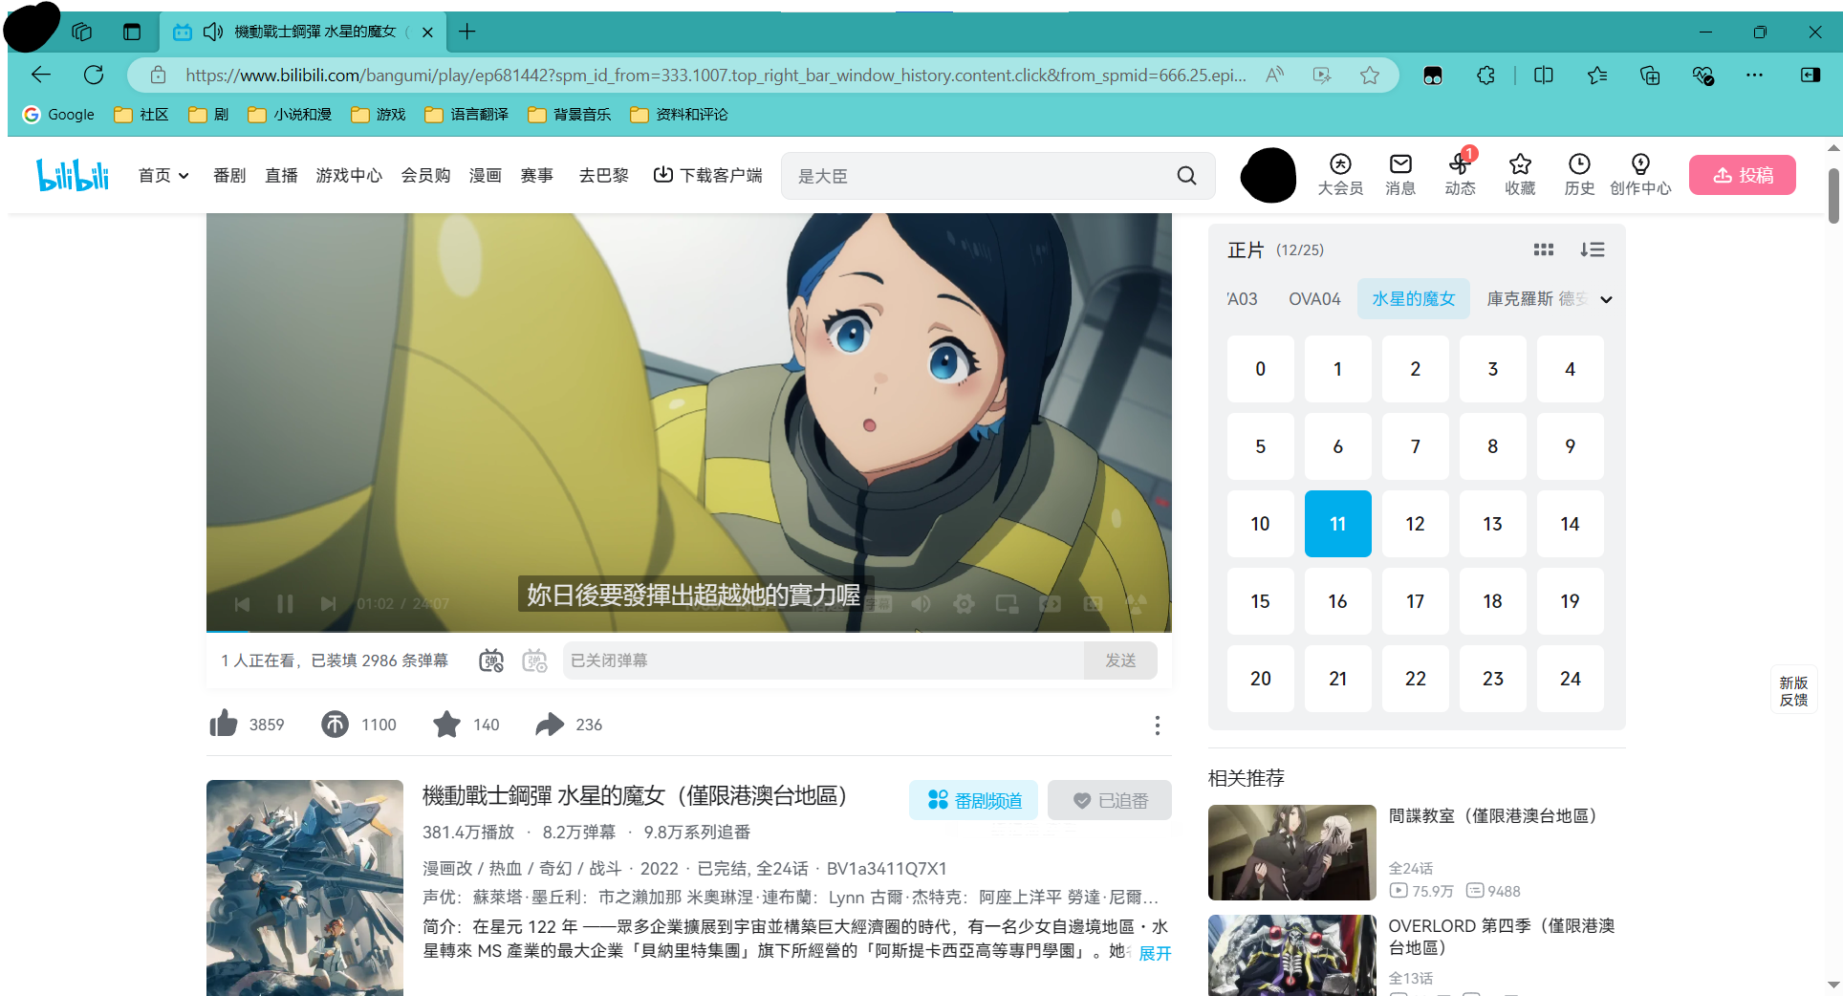Expand the 首页 dropdown menu

click(x=163, y=175)
